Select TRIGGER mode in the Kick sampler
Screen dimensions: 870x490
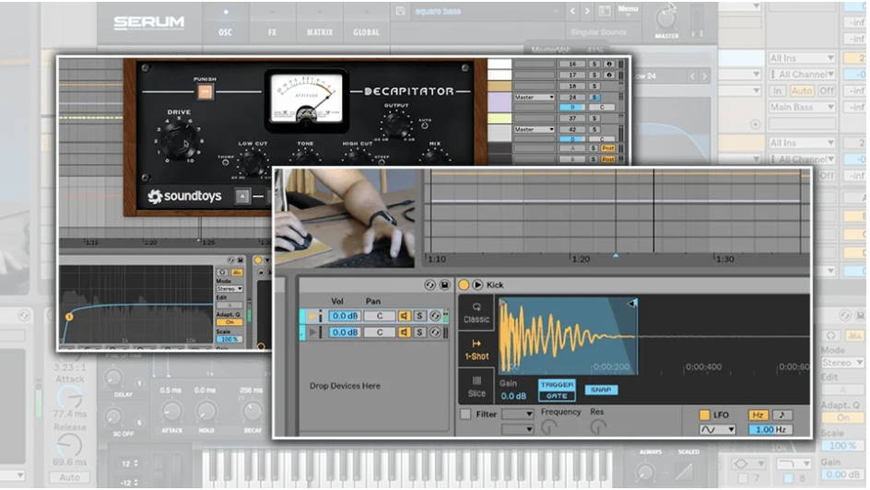[557, 385]
